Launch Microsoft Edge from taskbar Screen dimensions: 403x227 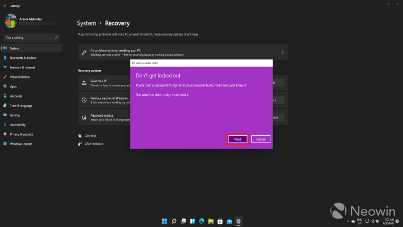click(202, 221)
